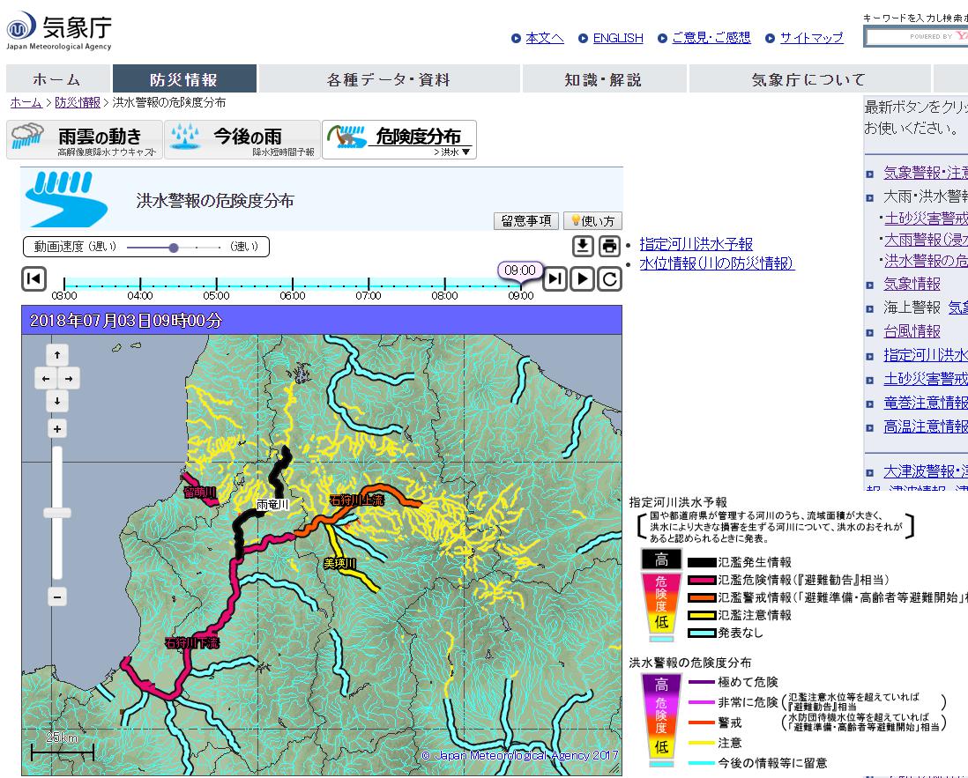Switch to the ENGLISH site
The image size is (968, 778).
click(x=618, y=38)
